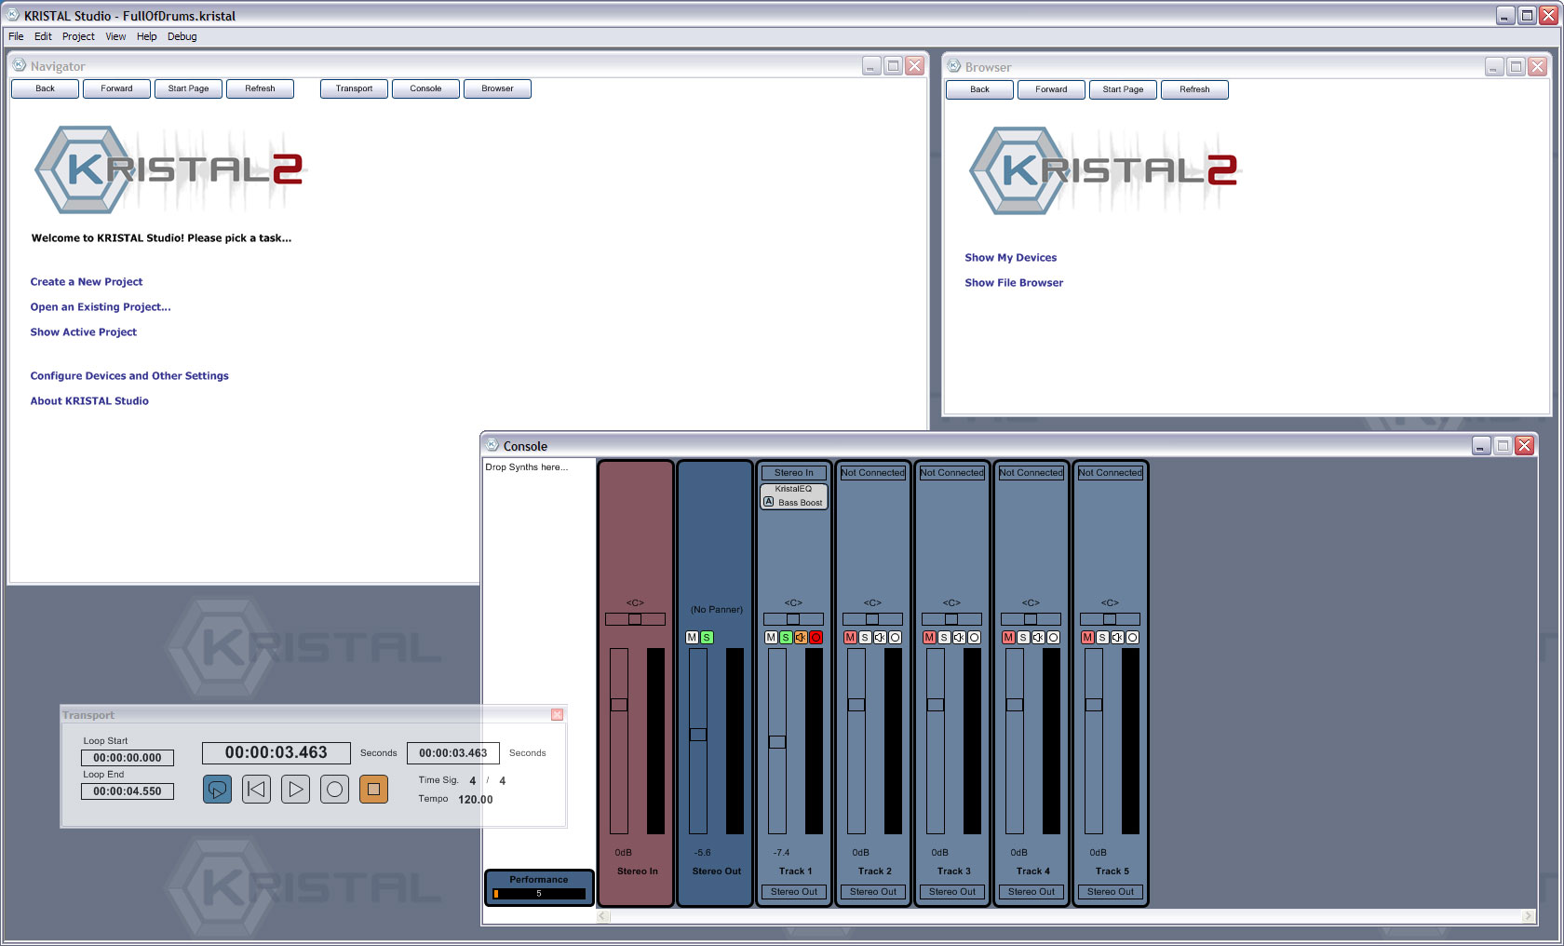The height and width of the screenshot is (946, 1564).
Task: Open the Project menu
Action: coord(78,36)
